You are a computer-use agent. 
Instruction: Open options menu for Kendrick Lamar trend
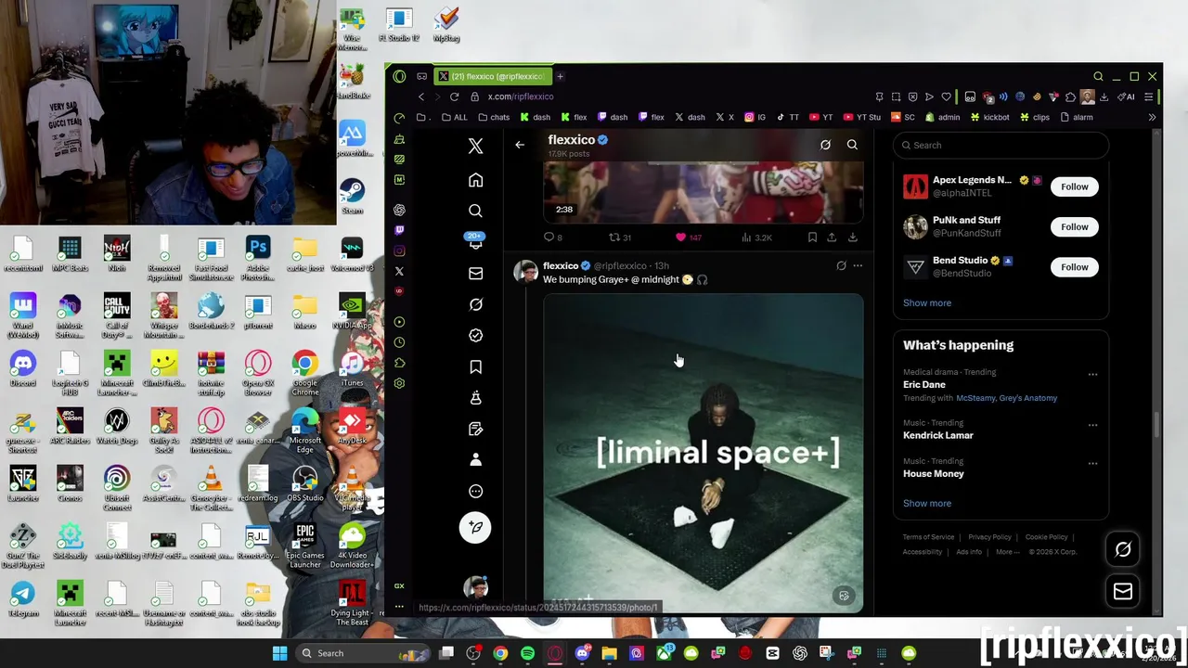pos(1092,425)
